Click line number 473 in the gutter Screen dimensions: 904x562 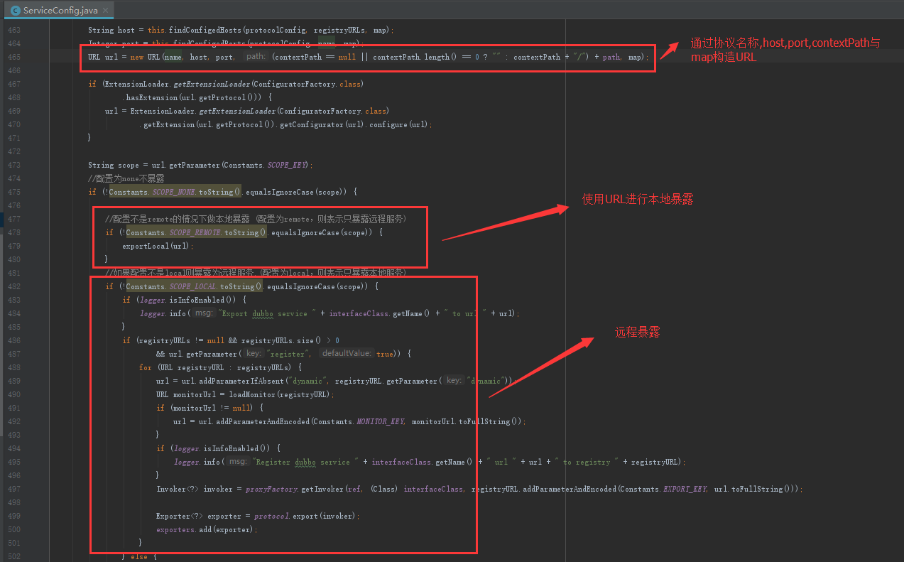tap(13, 165)
